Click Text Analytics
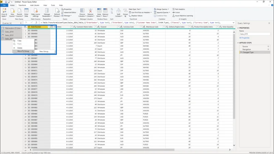Viewport: 274px width, 154px height. [178, 9]
